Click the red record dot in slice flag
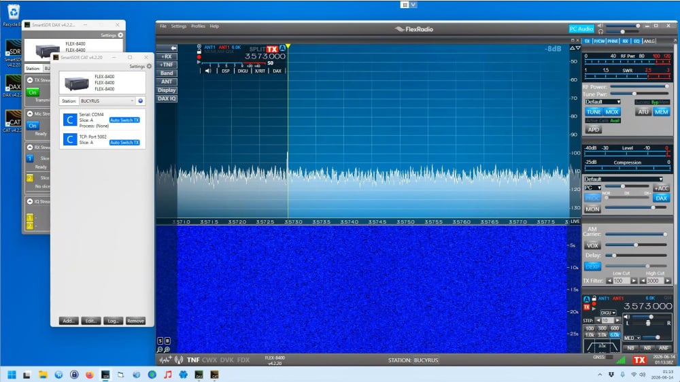Screen dimensions: 680x382 click(x=199, y=57)
